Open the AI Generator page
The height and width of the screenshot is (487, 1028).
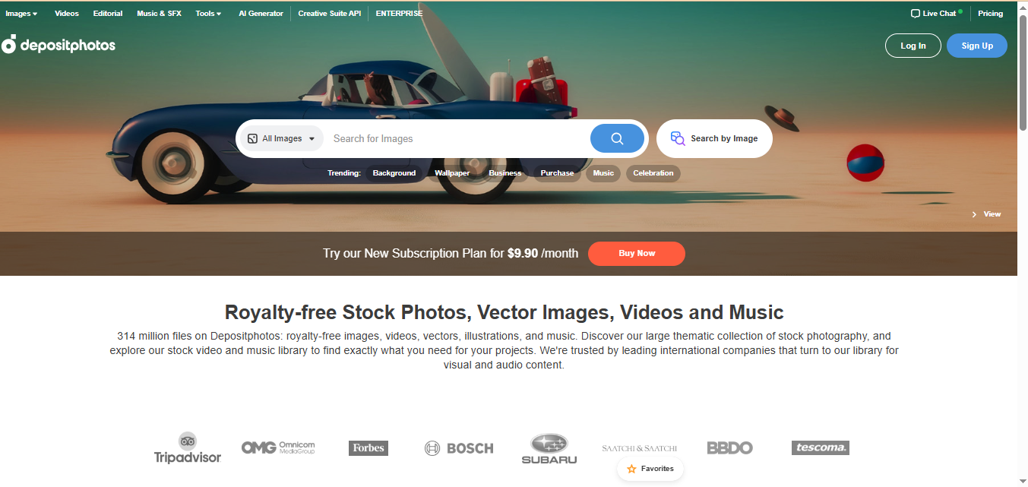point(261,14)
